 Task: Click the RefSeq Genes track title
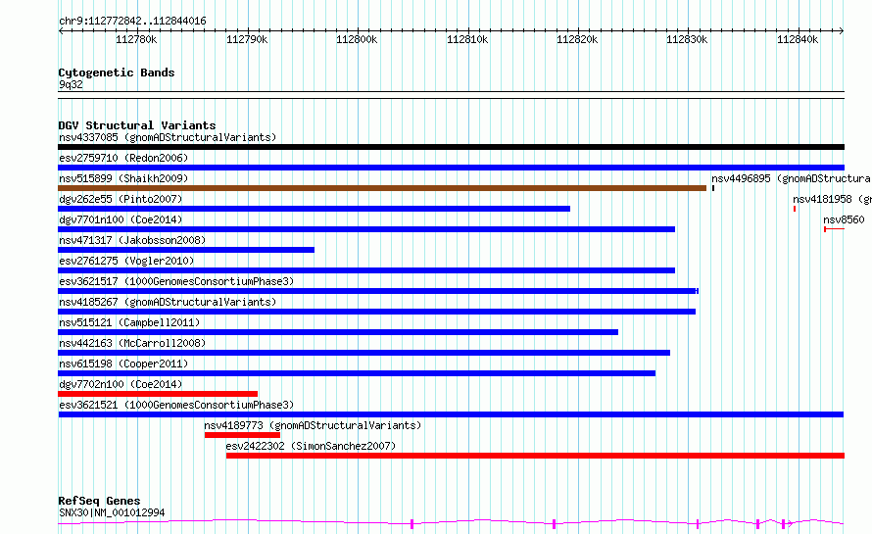point(99,501)
